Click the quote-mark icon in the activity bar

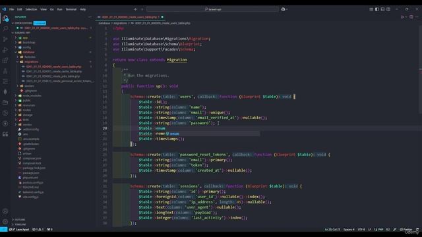(5, 134)
